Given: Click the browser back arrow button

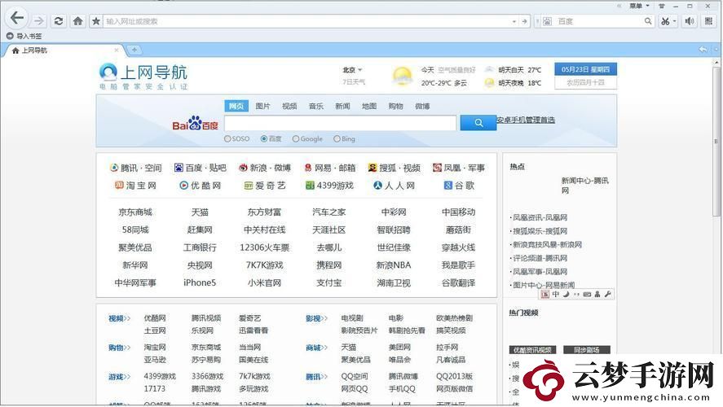Looking at the screenshot, I should coord(17,19).
